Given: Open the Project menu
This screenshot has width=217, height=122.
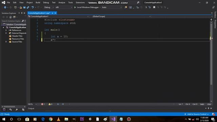Looking at the screenshot, I should [x=29, y=2].
